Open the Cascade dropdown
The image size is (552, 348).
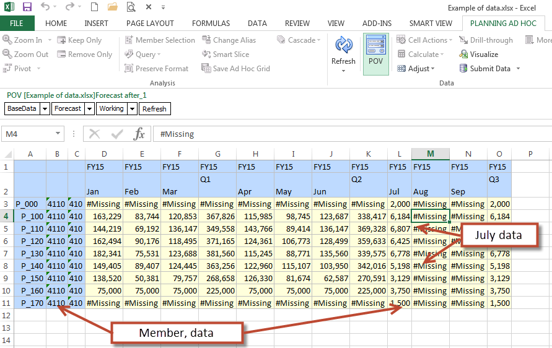tap(299, 40)
